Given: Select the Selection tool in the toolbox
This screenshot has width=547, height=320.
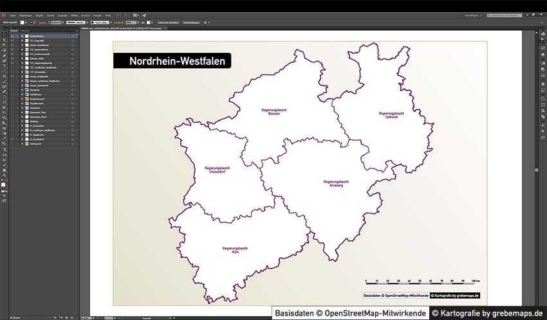Looking at the screenshot, I should tap(4, 35).
